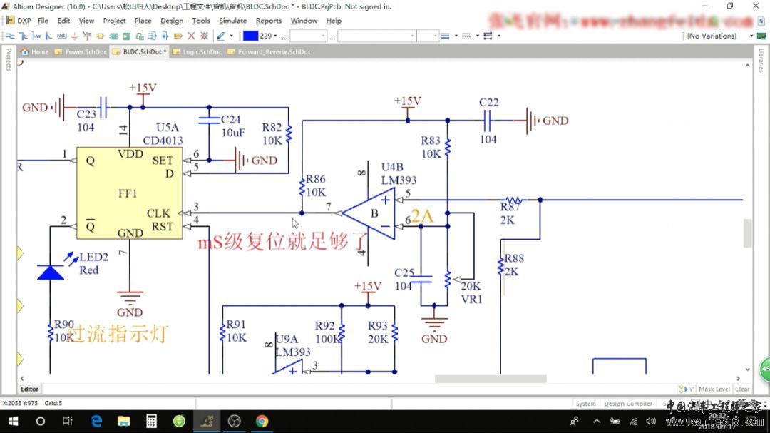Select the Place Sheet Entry tool
770x433 pixels.
[127, 36]
